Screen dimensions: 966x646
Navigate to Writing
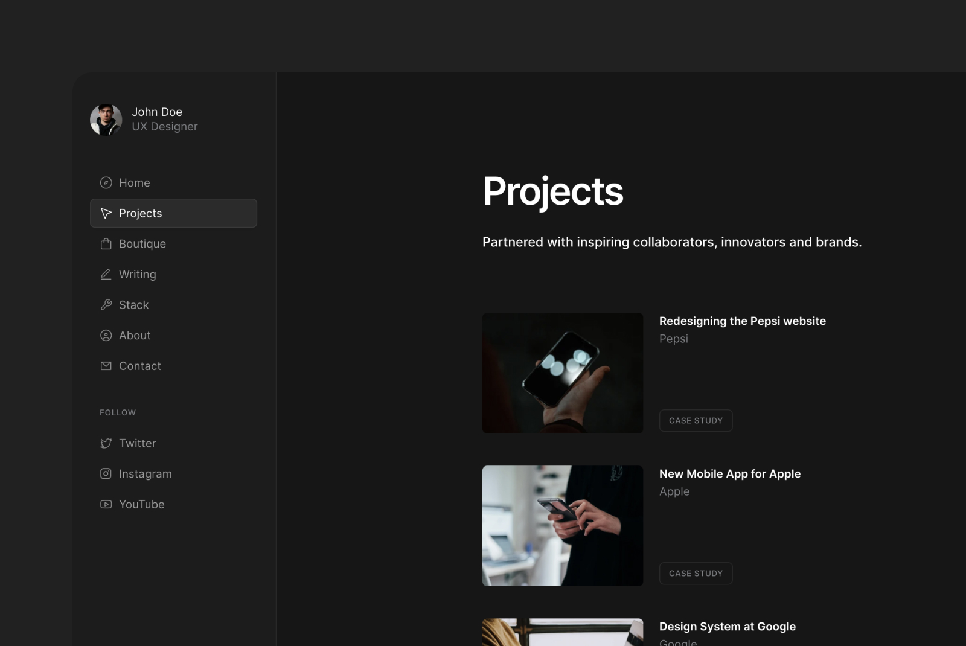tap(173, 274)
